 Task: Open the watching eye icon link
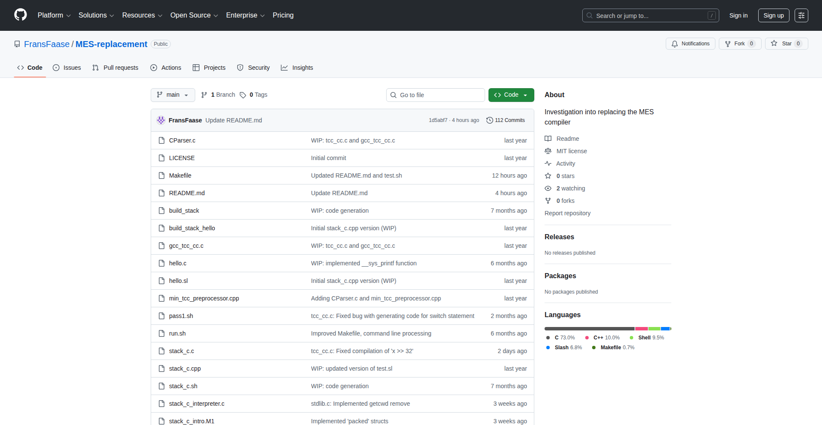[548, 188]
